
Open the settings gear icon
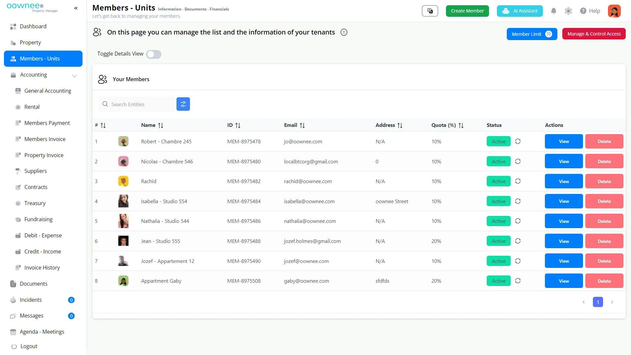[x=568, y=11]
